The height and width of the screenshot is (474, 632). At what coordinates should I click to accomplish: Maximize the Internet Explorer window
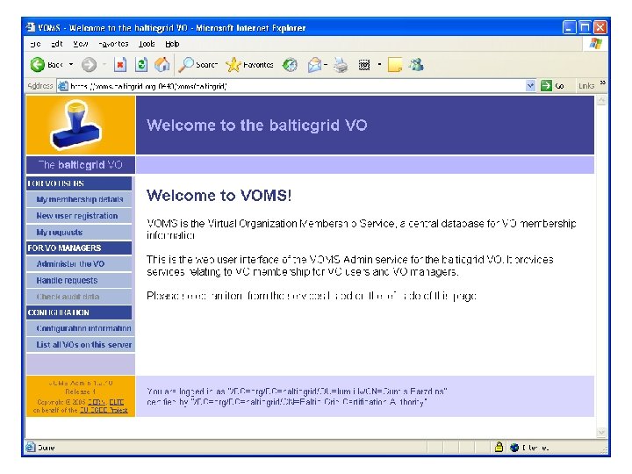tap(585, 27)
